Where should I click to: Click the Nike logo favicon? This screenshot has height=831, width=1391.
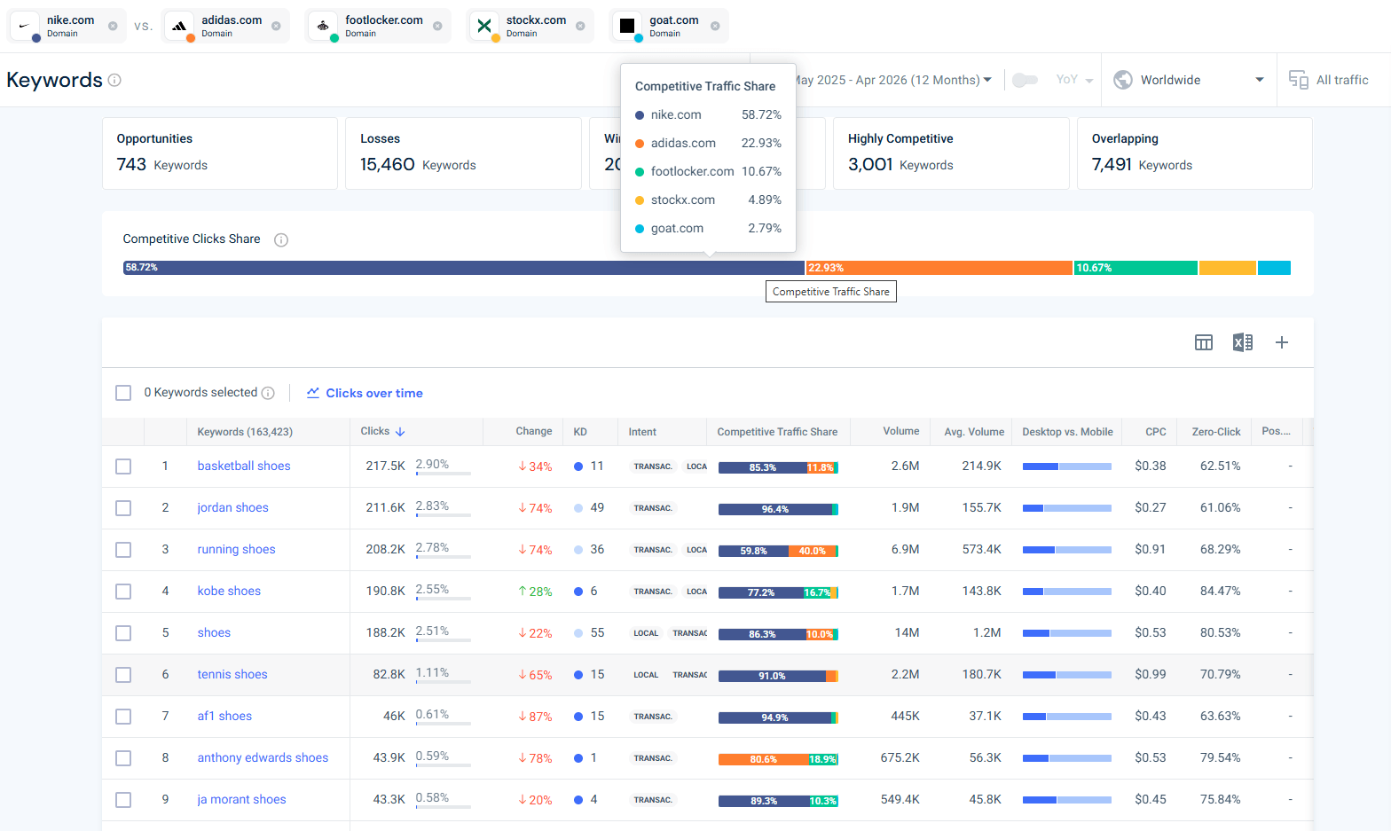[25, 26]
